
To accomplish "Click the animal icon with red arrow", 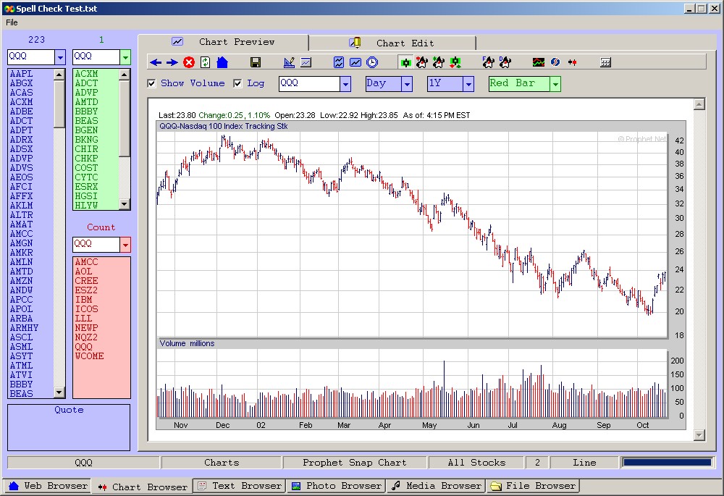I will 422,62.
